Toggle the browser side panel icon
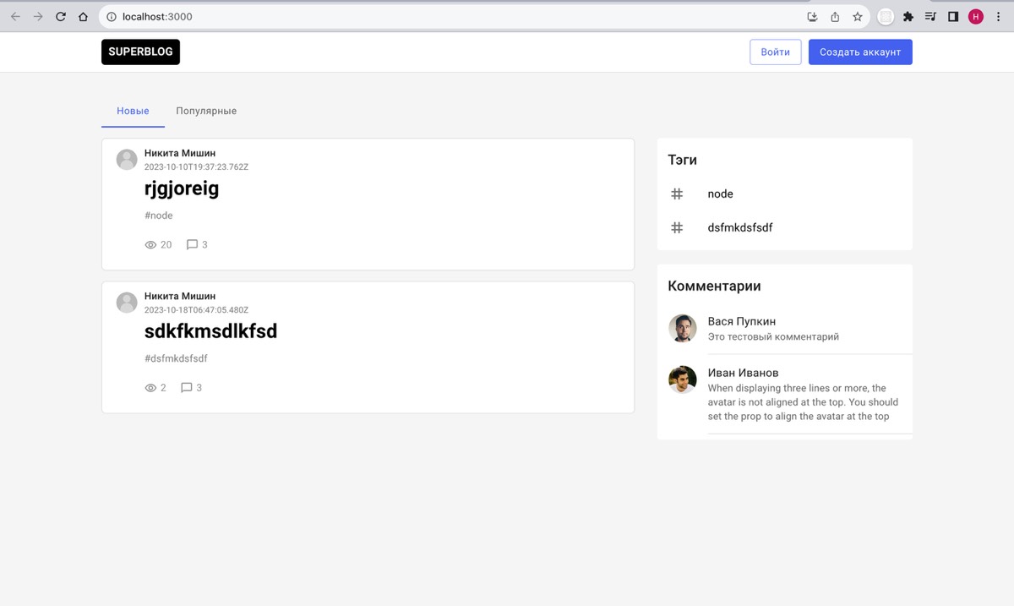This screenshot has height=606, width=1014. (x=953, y=17)
